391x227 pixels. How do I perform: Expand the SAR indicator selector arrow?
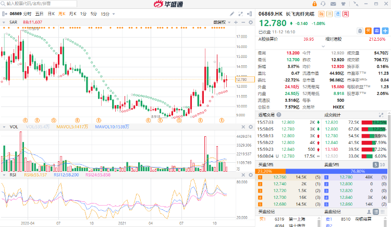tap(4, 22)
